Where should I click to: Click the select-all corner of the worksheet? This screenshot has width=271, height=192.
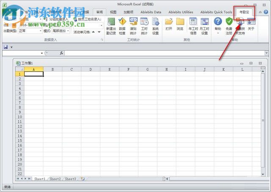tap(20, 69)
